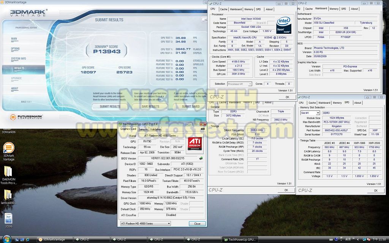Click the Intel Xeon logo in CPU-Z
The height and width of the screenshot is (243, 389).
click(283, 25)
